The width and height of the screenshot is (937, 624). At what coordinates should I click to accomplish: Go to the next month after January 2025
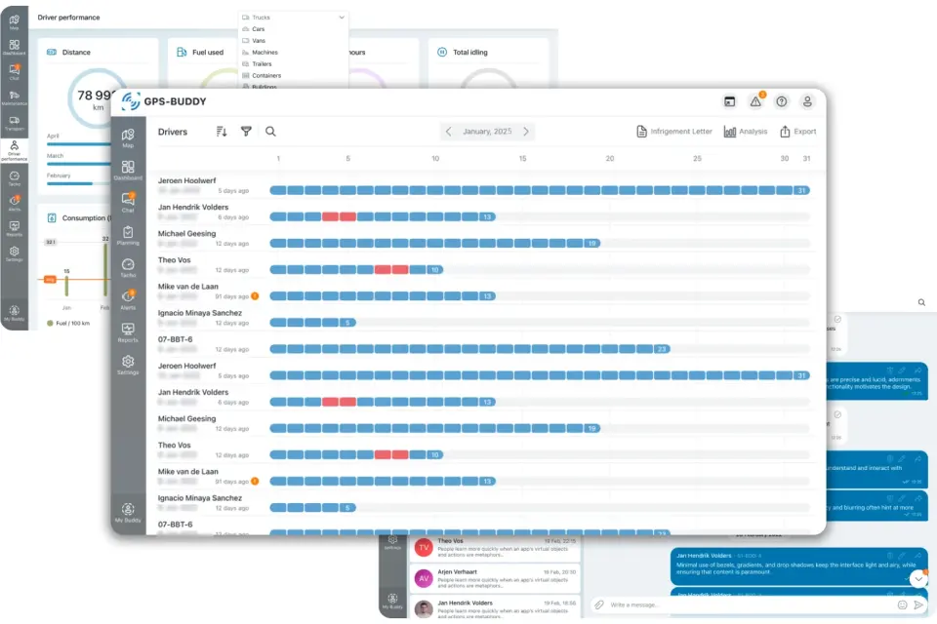pyautogui.click(x=526, y=132)
